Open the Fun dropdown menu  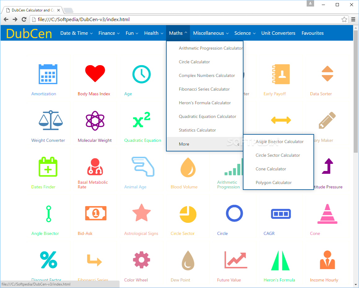tap(132, 33)
